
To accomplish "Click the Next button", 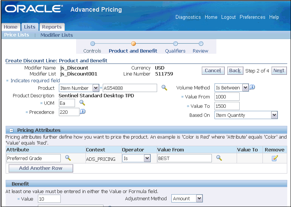I will tap(279, 71).
